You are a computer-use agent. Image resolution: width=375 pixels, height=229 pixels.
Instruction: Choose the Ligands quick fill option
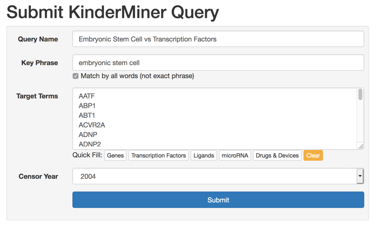204,156
